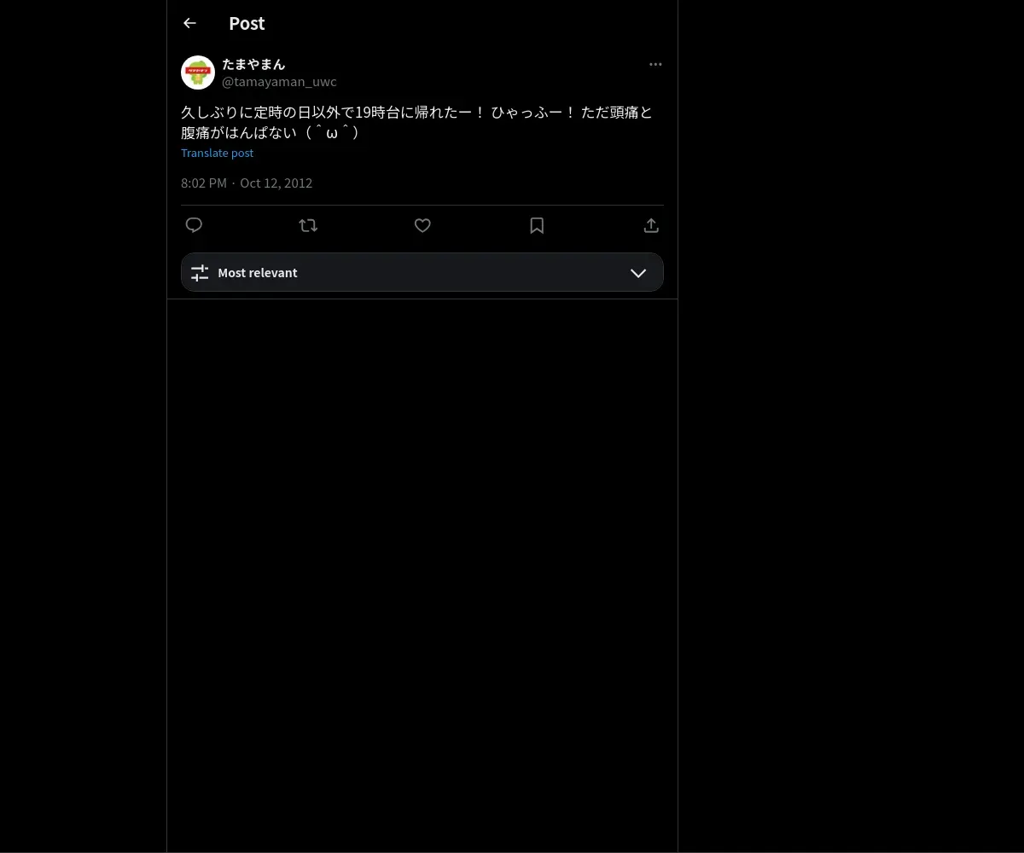Click the Post header title
1024x853 pixels.
tap(247, 23)
